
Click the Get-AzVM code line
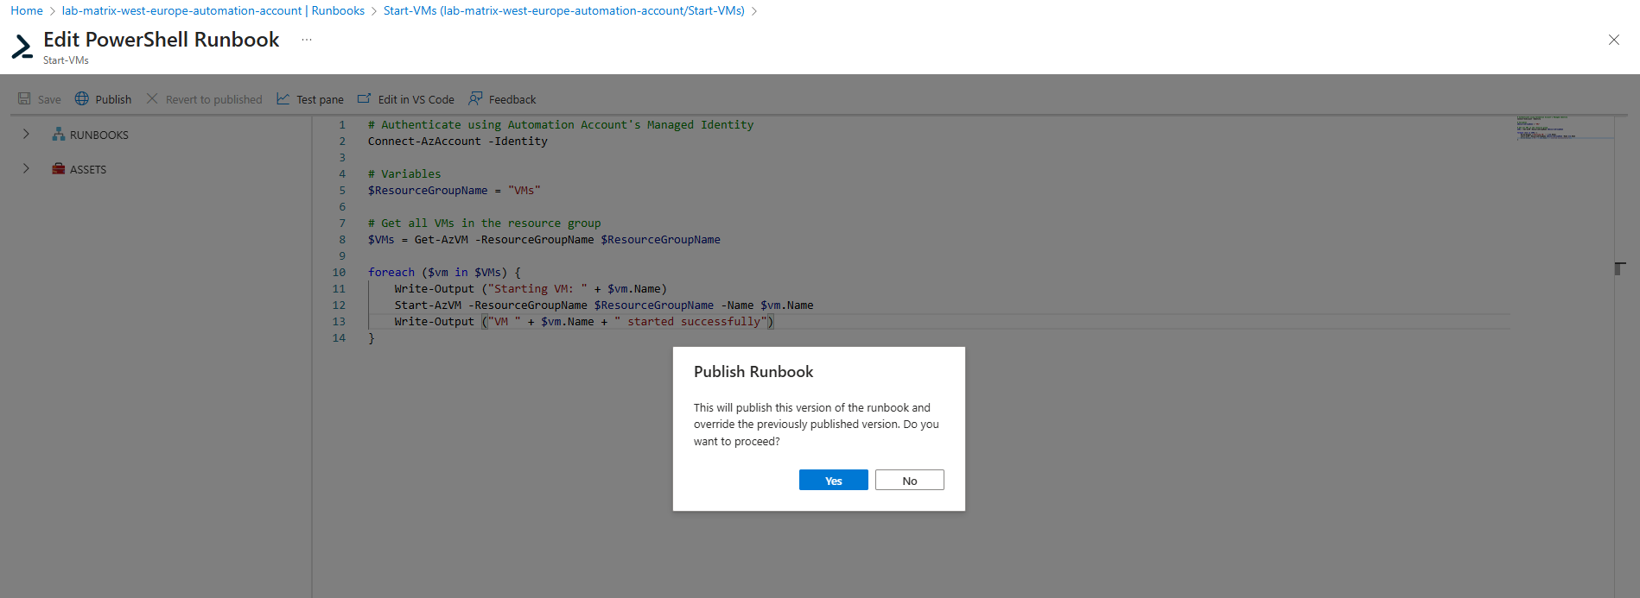(x=544, y=239)
